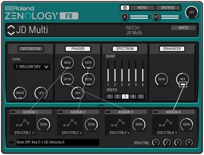Select spectrum WIDTH 1
Screen dimensions: 204x155
(x=110, y=97)
